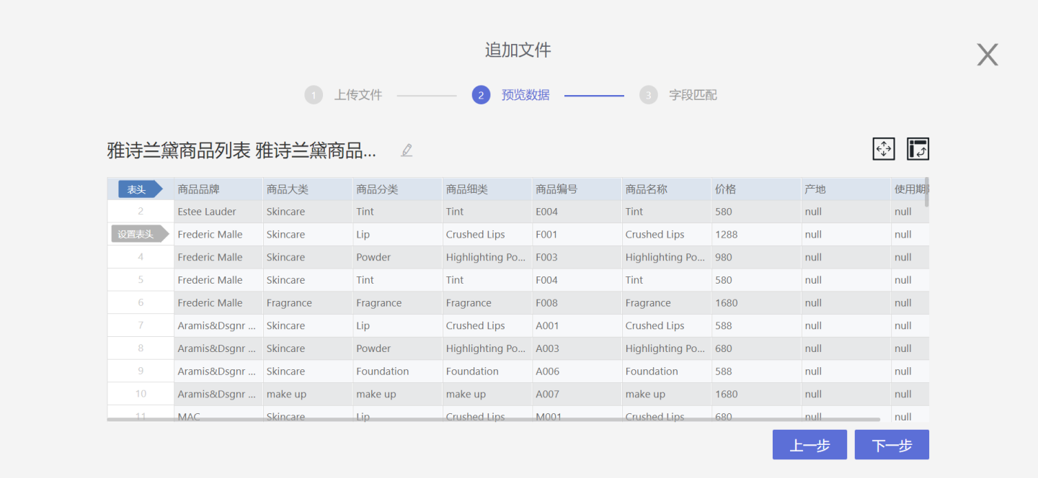This screenshot has width=1038, height=478.
Task: Click the blue 表头 header marker
Action: [138, 189]
